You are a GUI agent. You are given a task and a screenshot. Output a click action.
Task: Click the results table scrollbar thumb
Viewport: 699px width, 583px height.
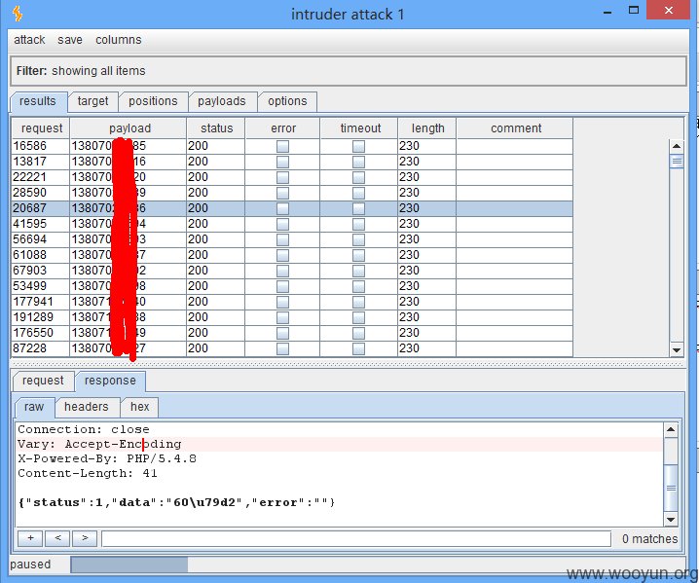coord(677,161)
